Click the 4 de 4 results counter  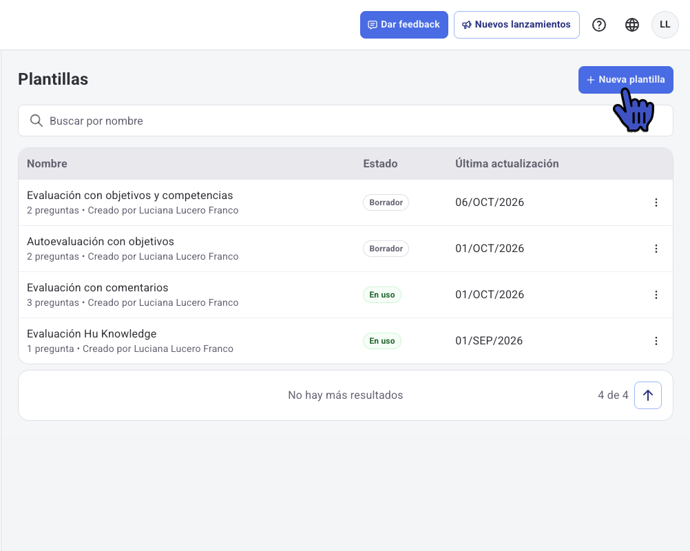613,395
